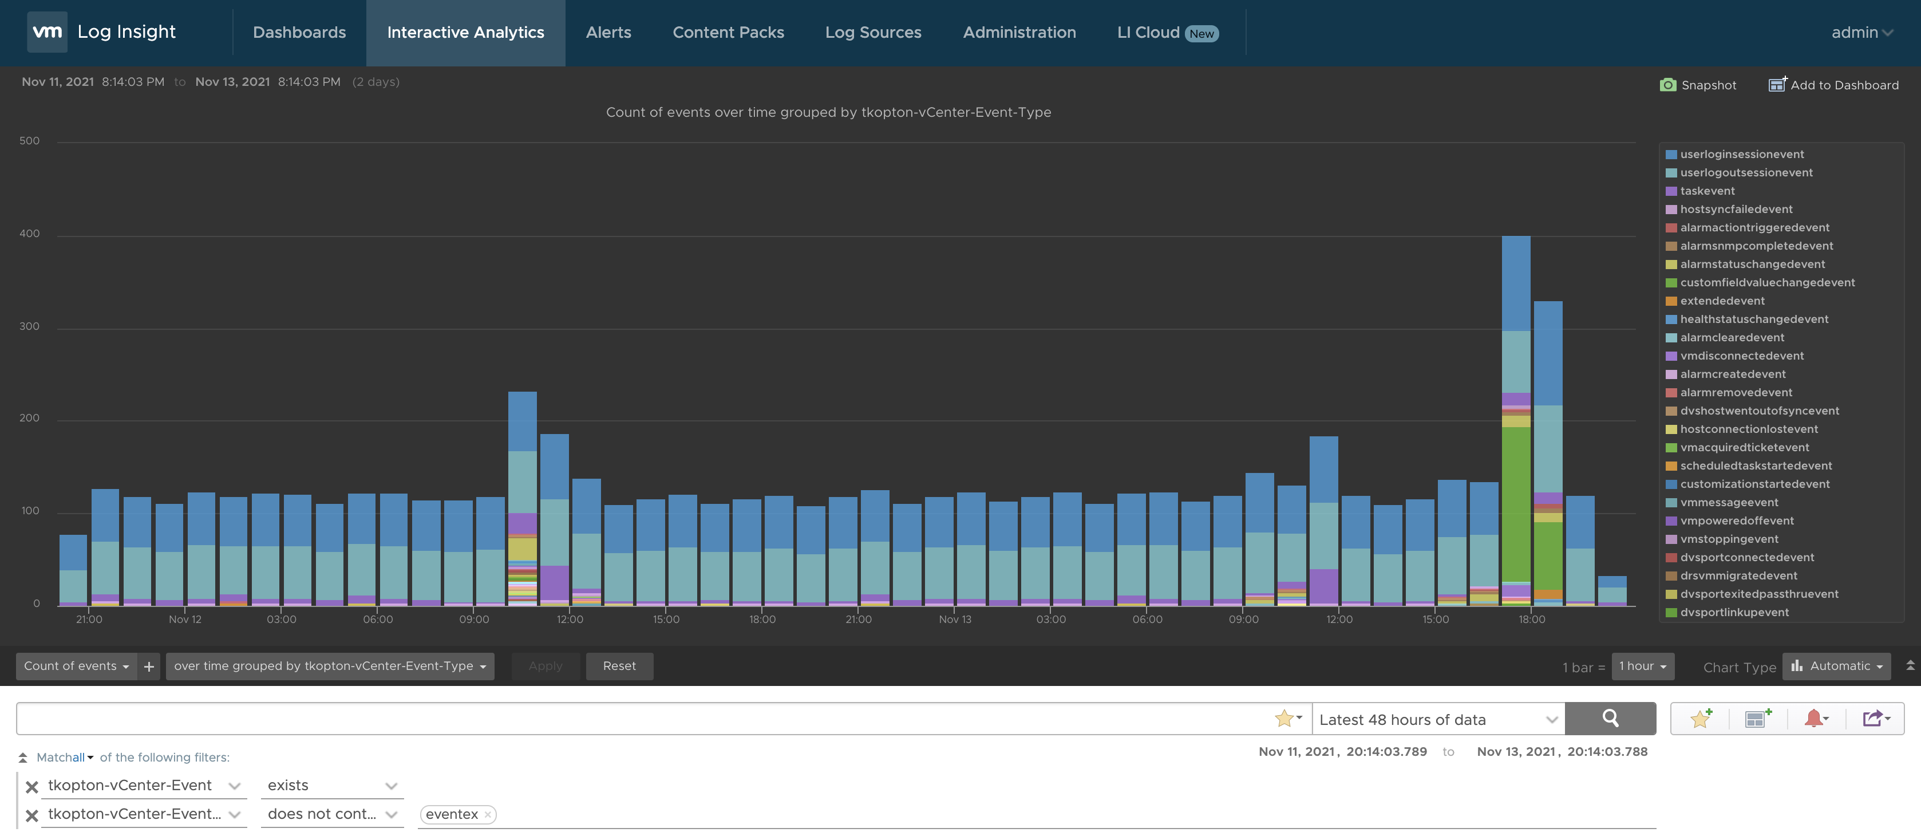
Task: Remove the eventex tag from the filter
Action: click(488, 814)
